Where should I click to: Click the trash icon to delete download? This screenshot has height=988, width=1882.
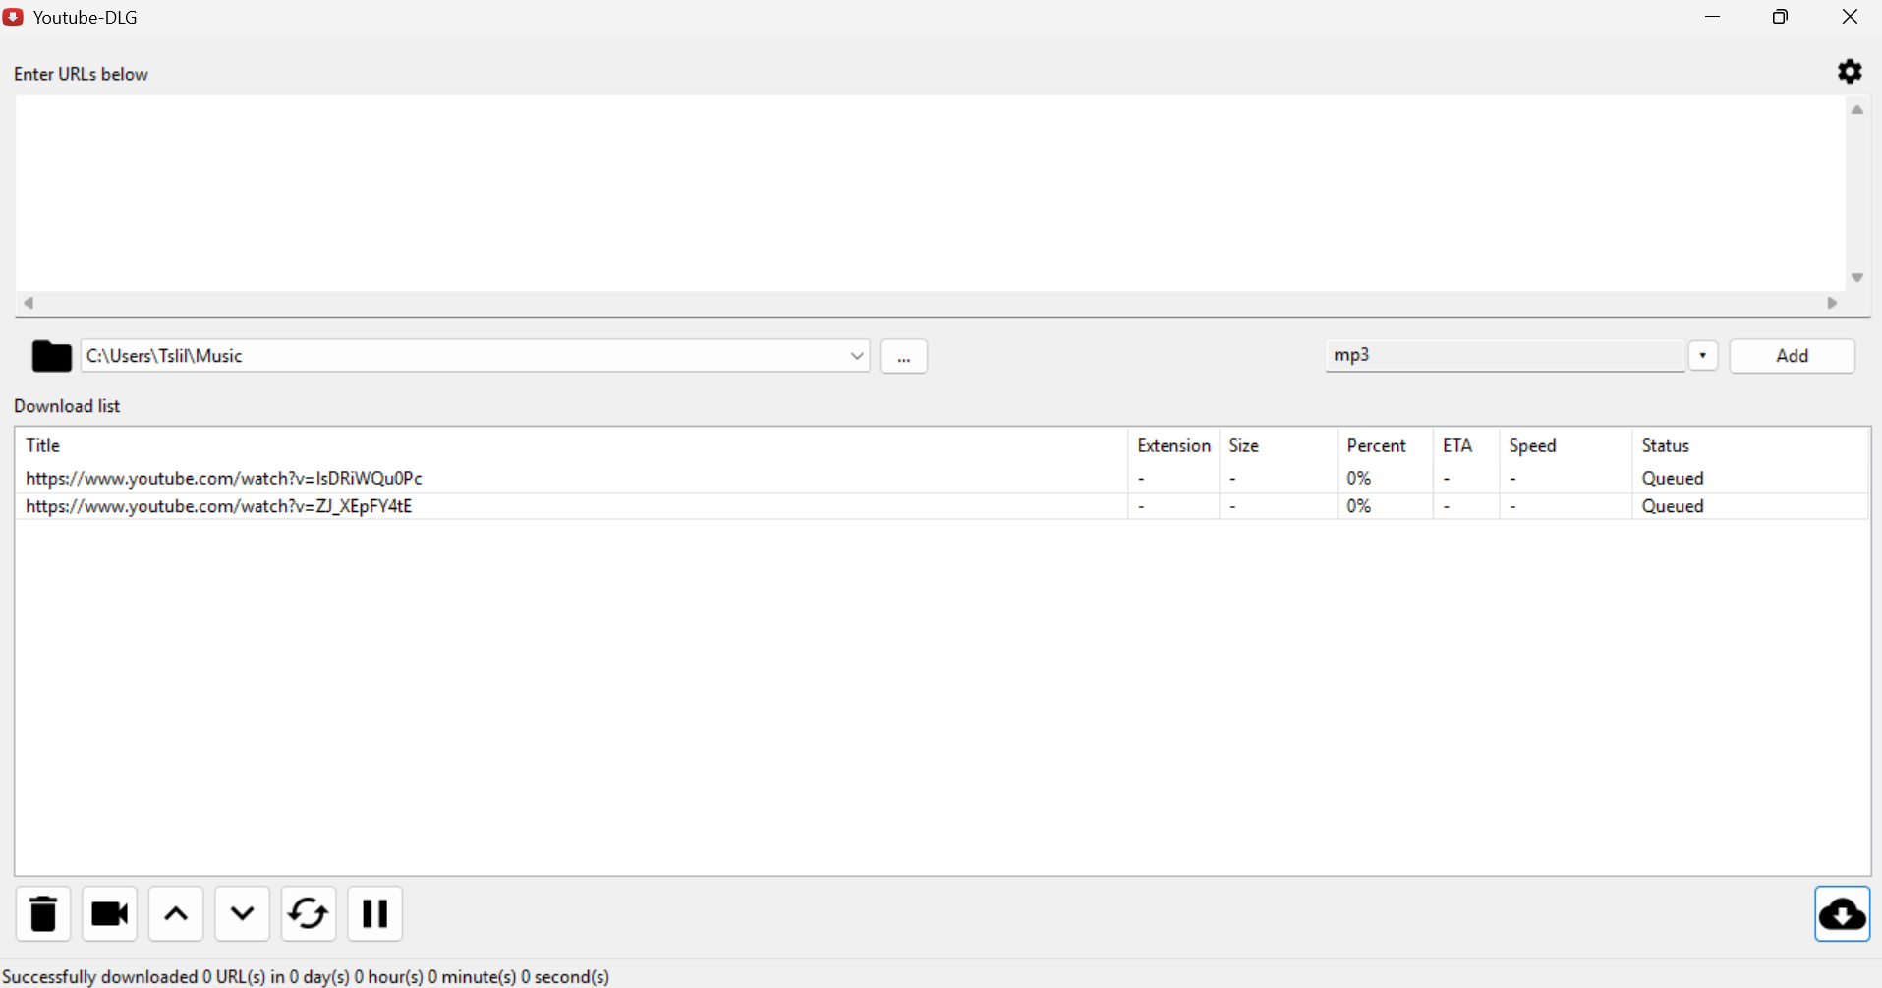(43, 914)
